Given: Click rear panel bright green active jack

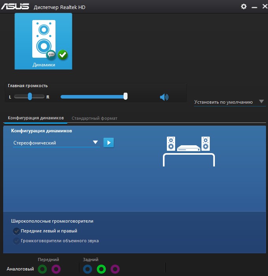Looking at the screenshot, I should coord(102,269).
